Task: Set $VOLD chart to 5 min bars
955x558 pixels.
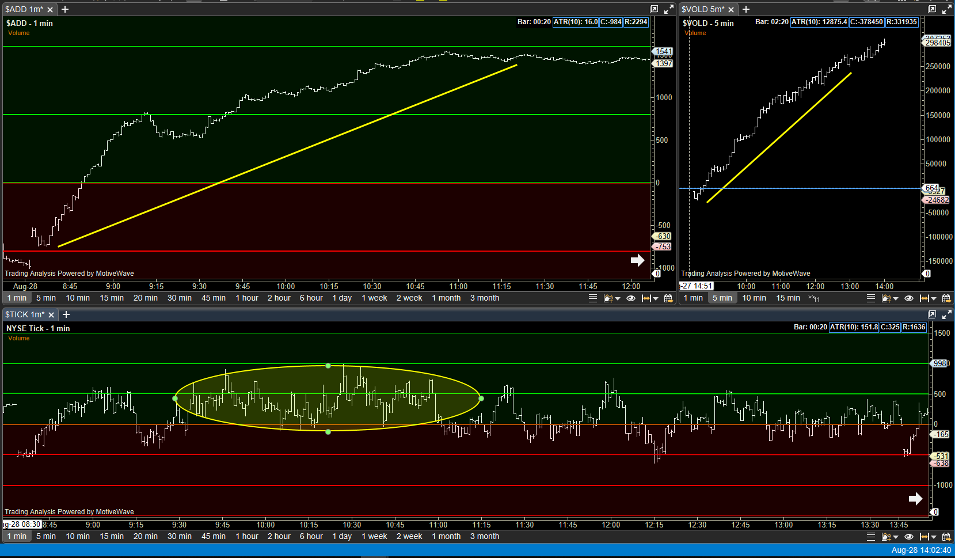Action: [x=722, y=298]
